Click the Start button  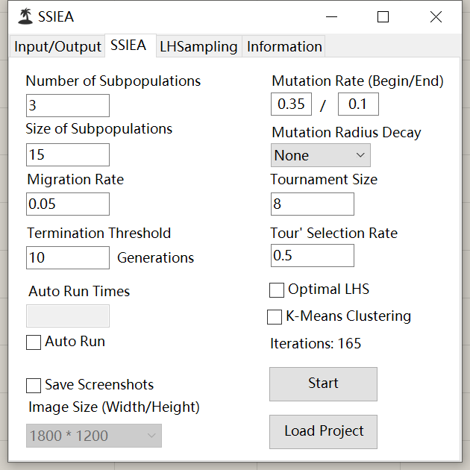(323, 384)
